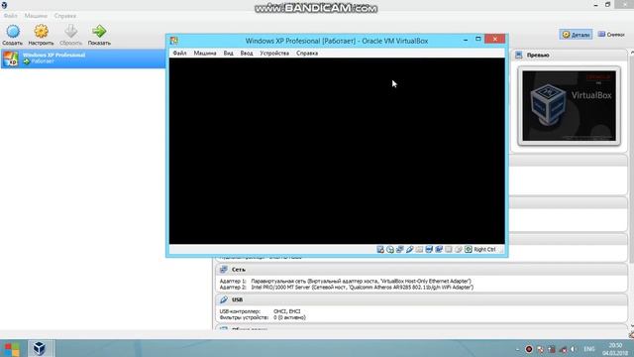Image resolution: width=634 pixels, height=357 pixels.
Task: Open Справка menu in VirtualBox Manager
Action: [65, 16]
